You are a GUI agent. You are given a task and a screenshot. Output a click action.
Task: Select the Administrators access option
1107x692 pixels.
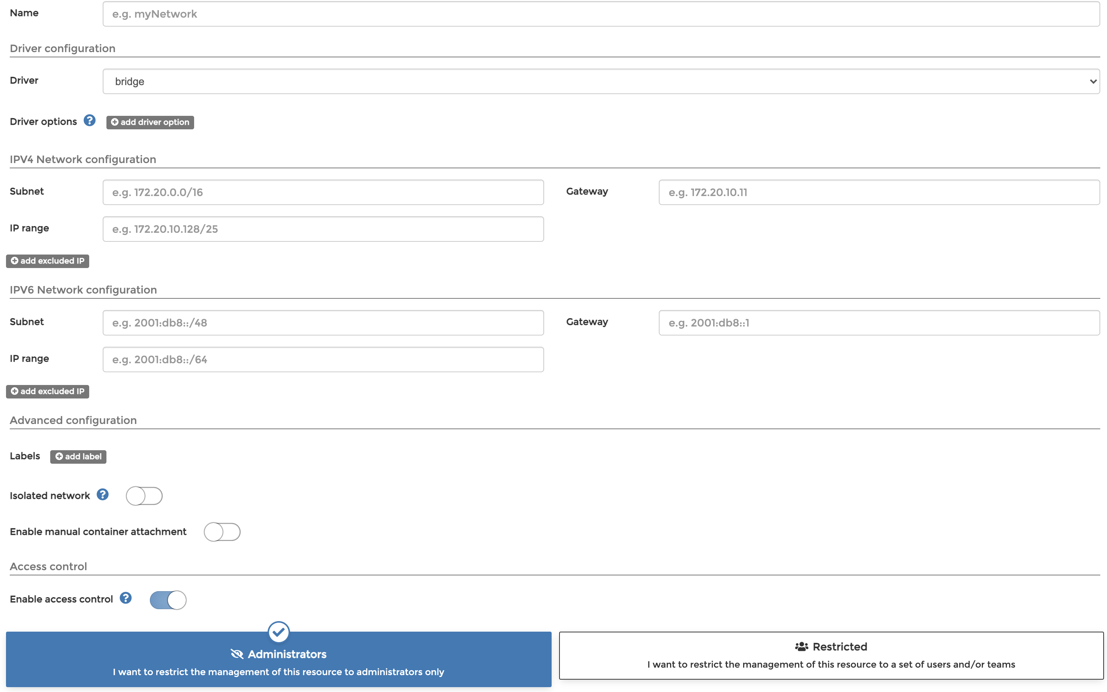coord(278,659)
